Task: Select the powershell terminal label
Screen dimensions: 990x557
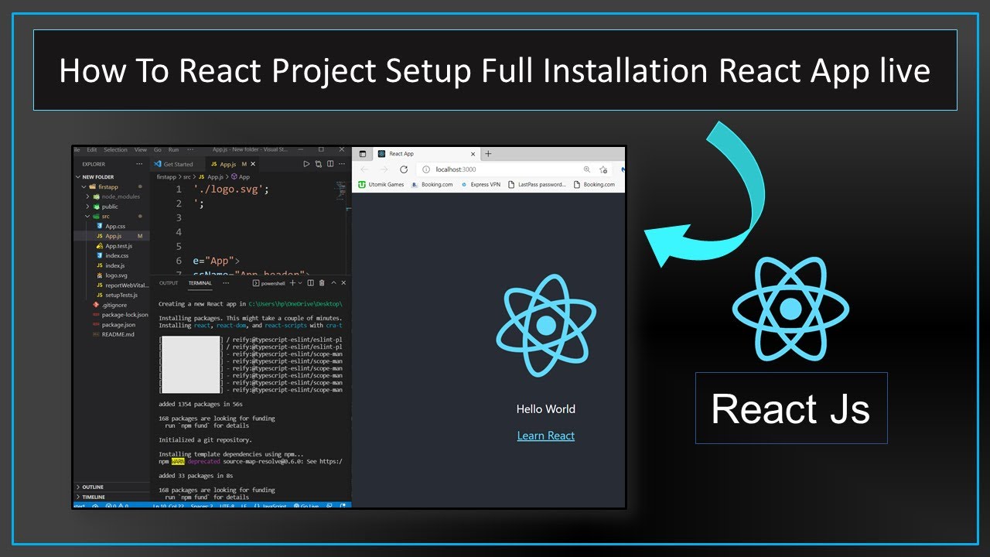Action: coord(270,283)
